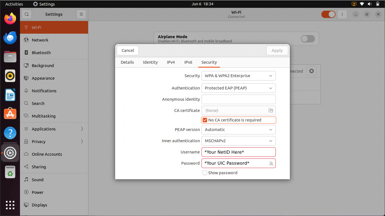Click the Password field
The width and height of the screenshot is (385, 216).
239,163
